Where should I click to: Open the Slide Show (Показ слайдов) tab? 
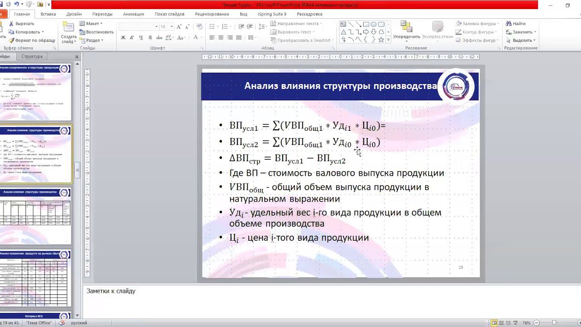(x=169, y=14)
